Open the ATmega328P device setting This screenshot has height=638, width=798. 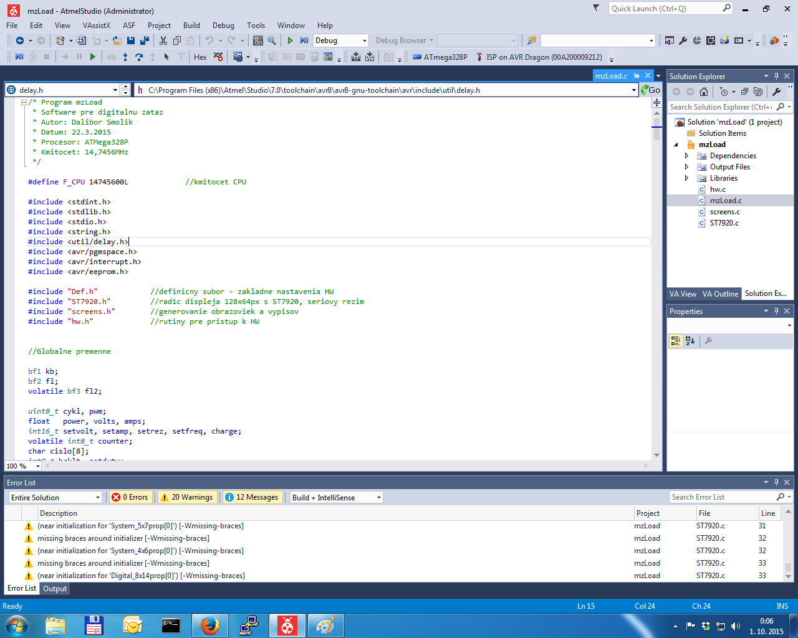[x=440, y=57]
